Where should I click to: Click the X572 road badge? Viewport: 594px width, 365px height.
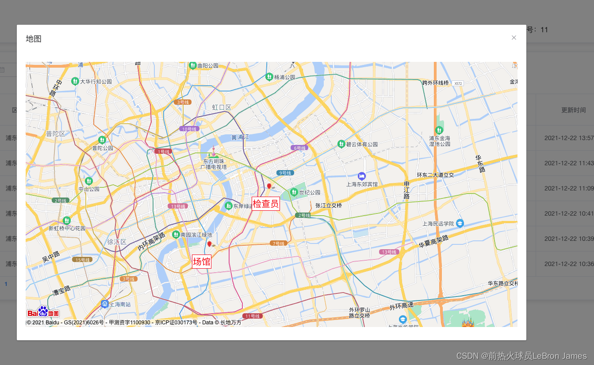(458, 83)
